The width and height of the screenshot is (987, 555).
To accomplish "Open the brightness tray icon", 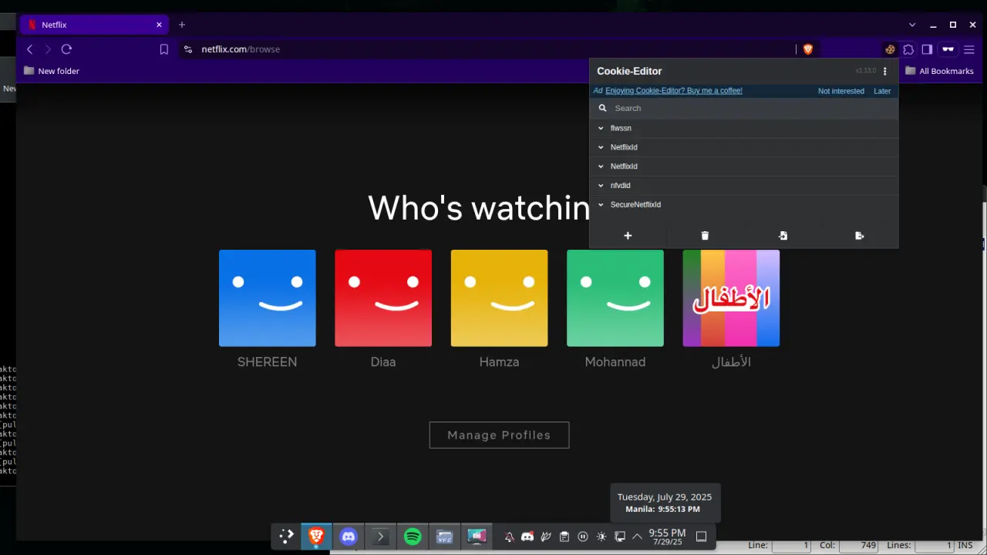I will click(601, 536).
